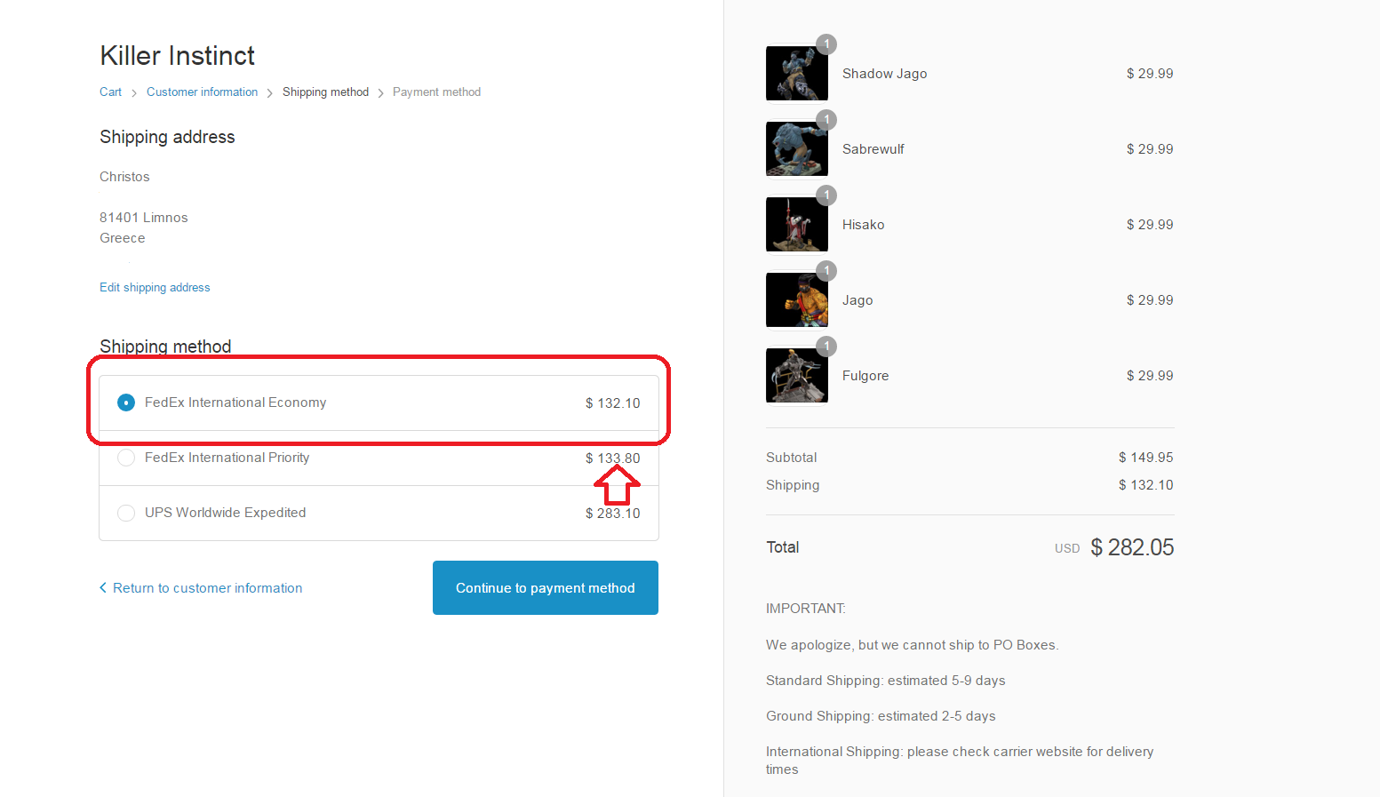Image resolution: width=1380 pixels, height=797 pixels.
Task: Click back chevron before Return link
Action: [x=103, y=587]
